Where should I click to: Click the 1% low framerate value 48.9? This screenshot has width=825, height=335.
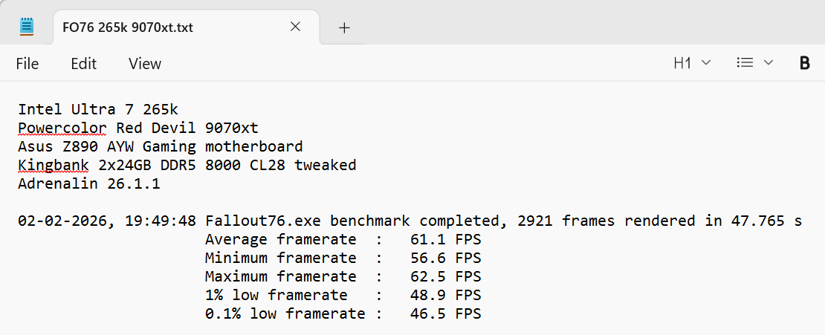click(427, 295)
